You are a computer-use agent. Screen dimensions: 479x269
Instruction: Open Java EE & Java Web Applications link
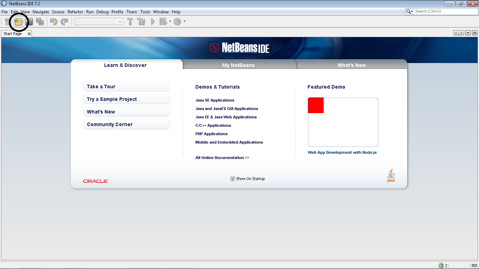pyautogui.click(x=226, y=117)
